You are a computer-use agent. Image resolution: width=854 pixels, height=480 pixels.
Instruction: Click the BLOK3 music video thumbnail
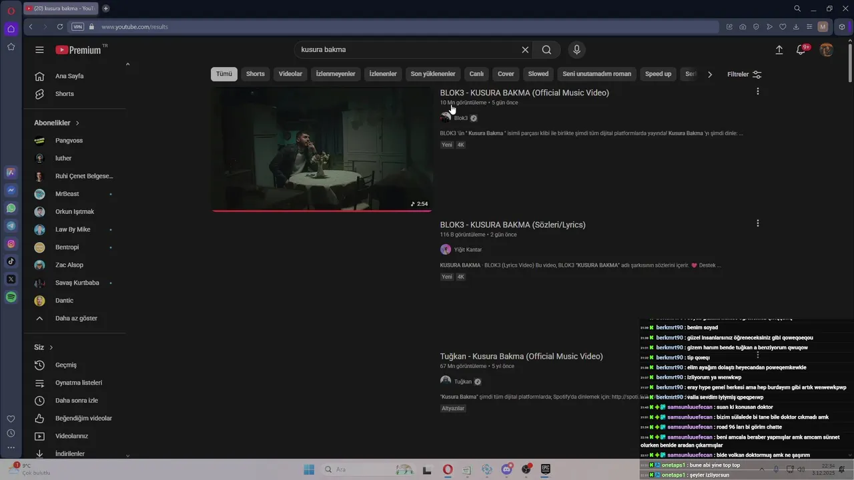(x=322, y=149)
